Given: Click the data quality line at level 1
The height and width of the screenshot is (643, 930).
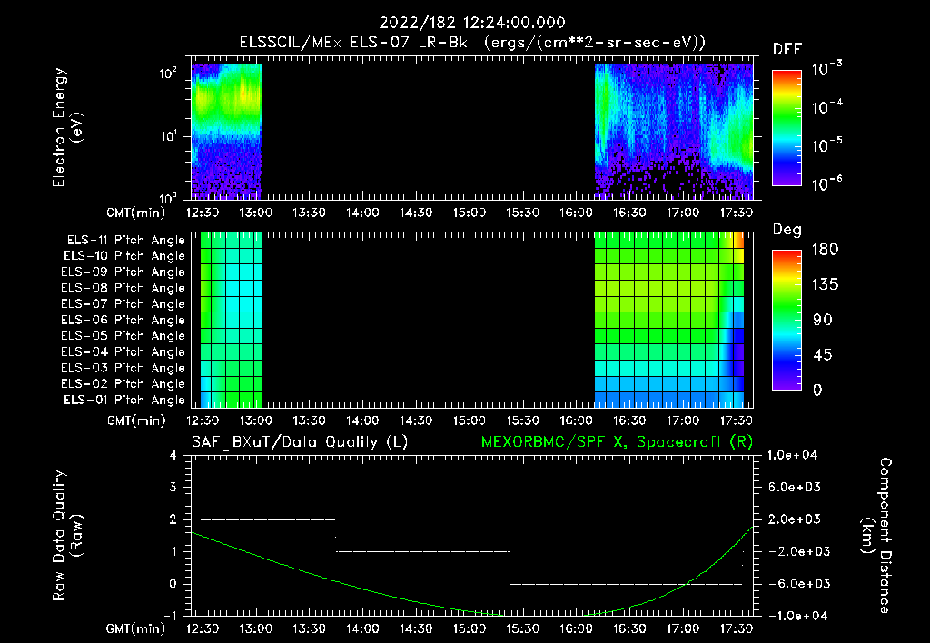Looking at the screenshot, I should coord(423,551).
